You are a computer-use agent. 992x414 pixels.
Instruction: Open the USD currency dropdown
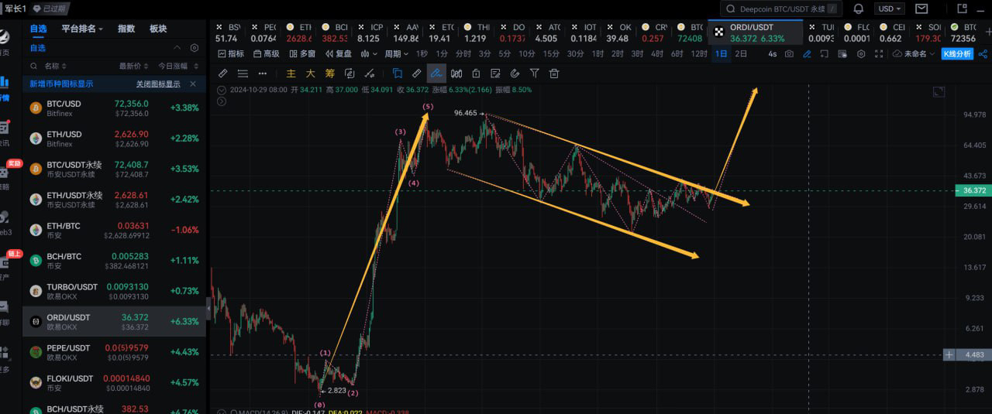coord(889,9)
